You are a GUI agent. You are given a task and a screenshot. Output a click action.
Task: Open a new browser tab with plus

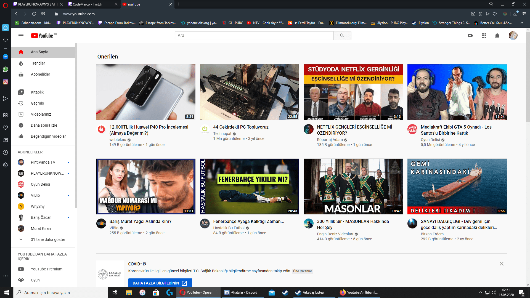179,4
